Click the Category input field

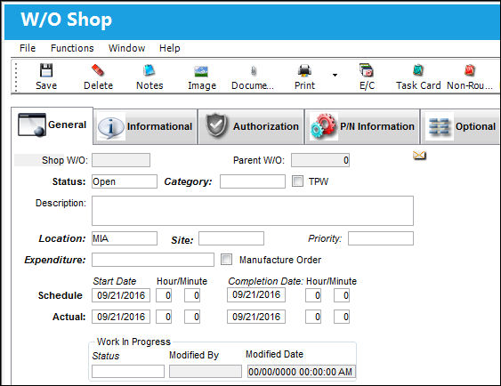(253, 181)
